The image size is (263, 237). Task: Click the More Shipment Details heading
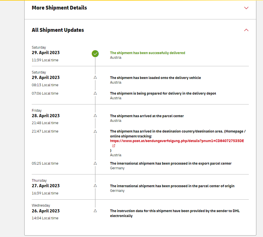pos(59,8)
